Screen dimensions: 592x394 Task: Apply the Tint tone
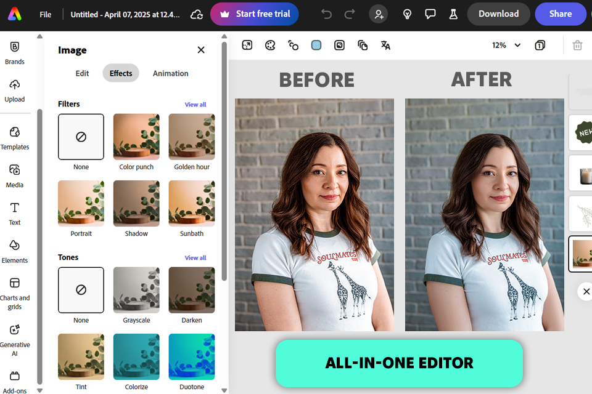(x=81, y=356)
